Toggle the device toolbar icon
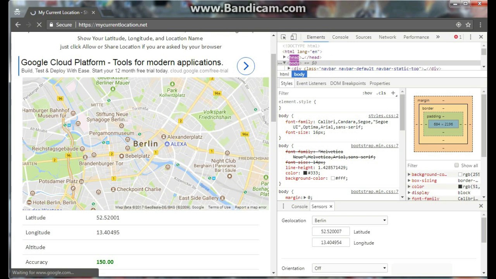The image size is (496, 279). pyautogui.click(x=293, y=37)
